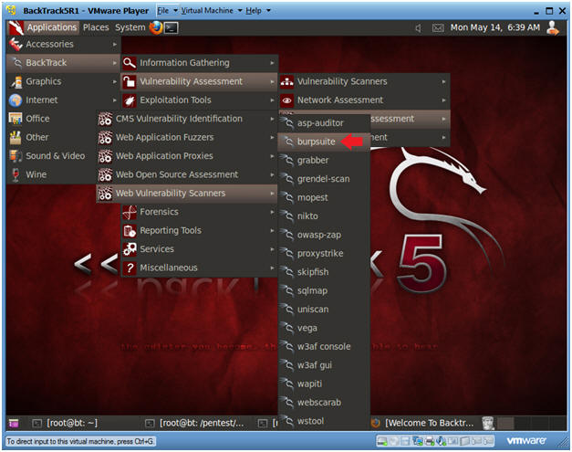Open VMware Player File menu
572x452 pixels.
(167, 11)
